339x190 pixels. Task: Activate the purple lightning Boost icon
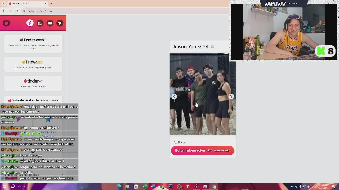coord(30,23)
